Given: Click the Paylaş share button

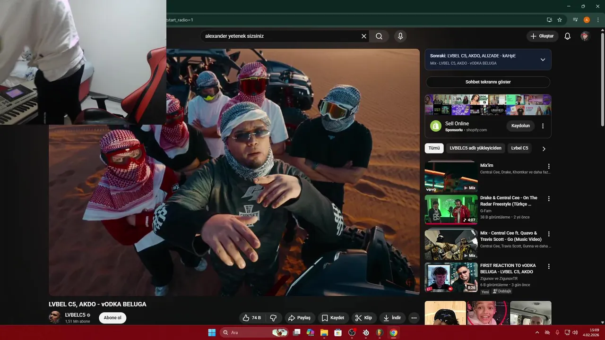Looking at the screenshot, I should point(299,318).
